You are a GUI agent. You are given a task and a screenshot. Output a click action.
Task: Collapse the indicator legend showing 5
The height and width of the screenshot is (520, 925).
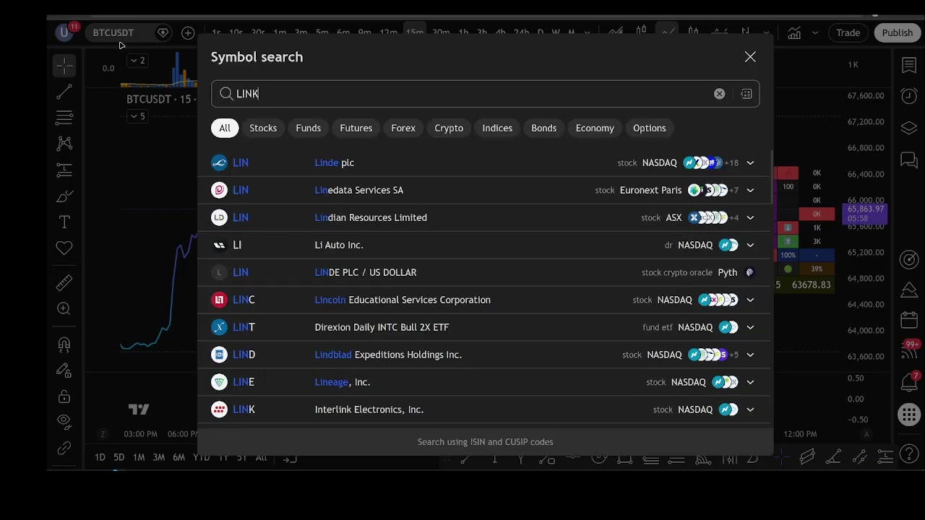click(137, 116)
